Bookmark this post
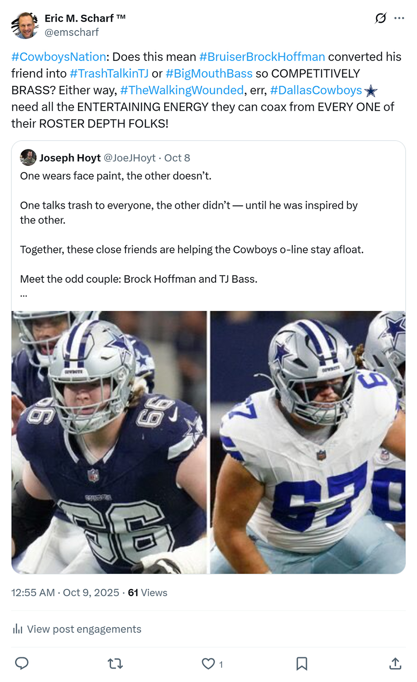Image resolution: width=417 pixels, height=682 pixels. 302,663
